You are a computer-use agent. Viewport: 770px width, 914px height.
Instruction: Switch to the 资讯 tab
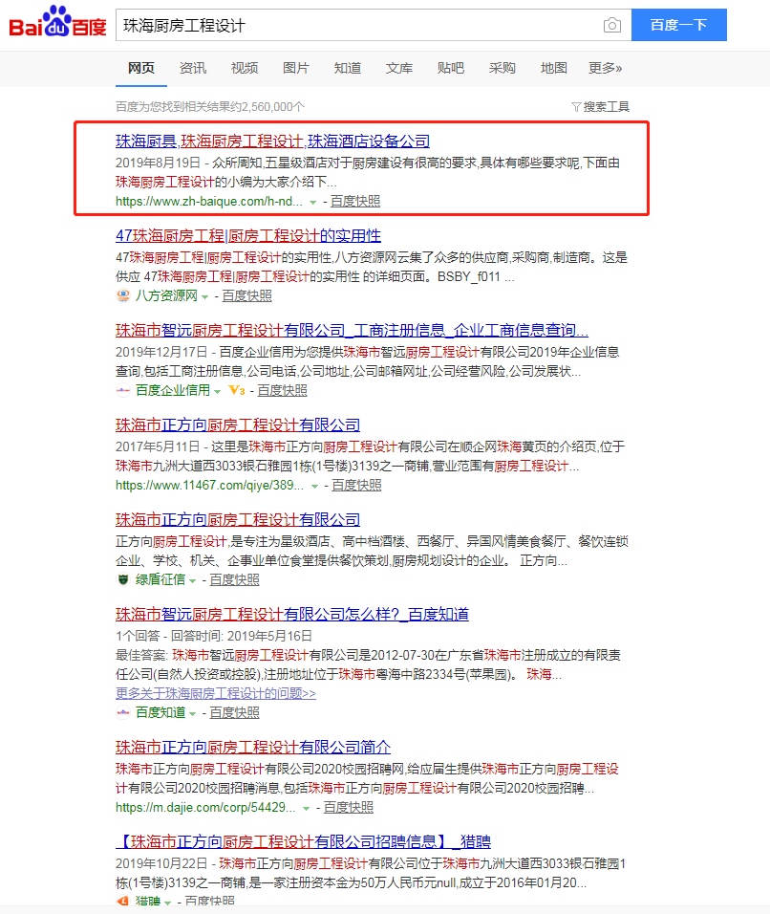coord(193,68)
